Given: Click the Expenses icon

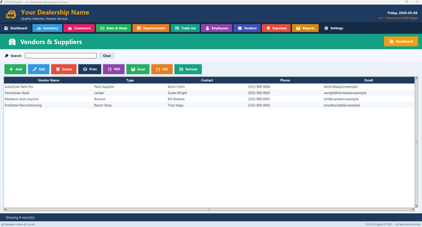Looking at the screenshot, I should [x=268, y=29].
